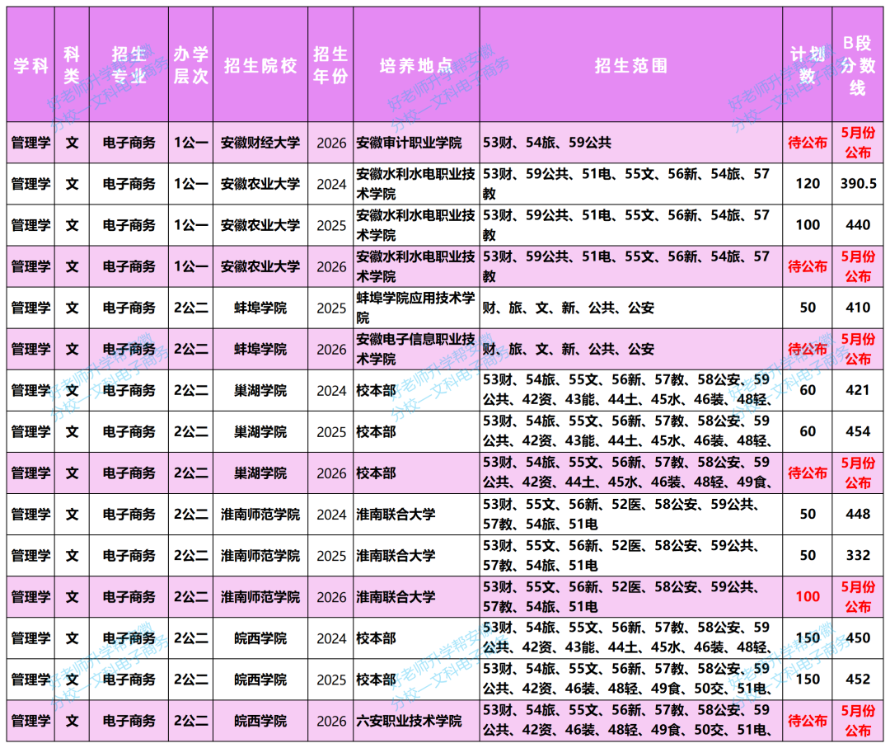Select plan number 150 in 皖西学院 2025 row

808,680
